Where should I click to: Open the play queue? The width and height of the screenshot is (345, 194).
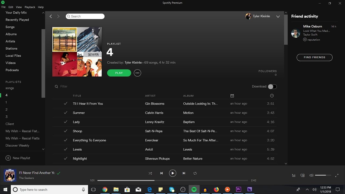coord(294,175)
